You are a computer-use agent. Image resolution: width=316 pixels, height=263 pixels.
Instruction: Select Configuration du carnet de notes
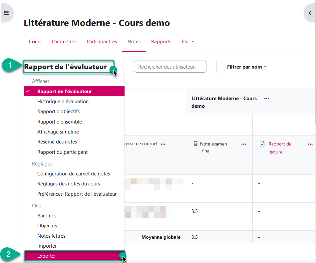74,174
